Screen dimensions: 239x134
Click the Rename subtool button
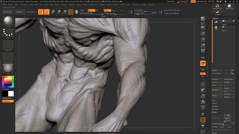217,79
